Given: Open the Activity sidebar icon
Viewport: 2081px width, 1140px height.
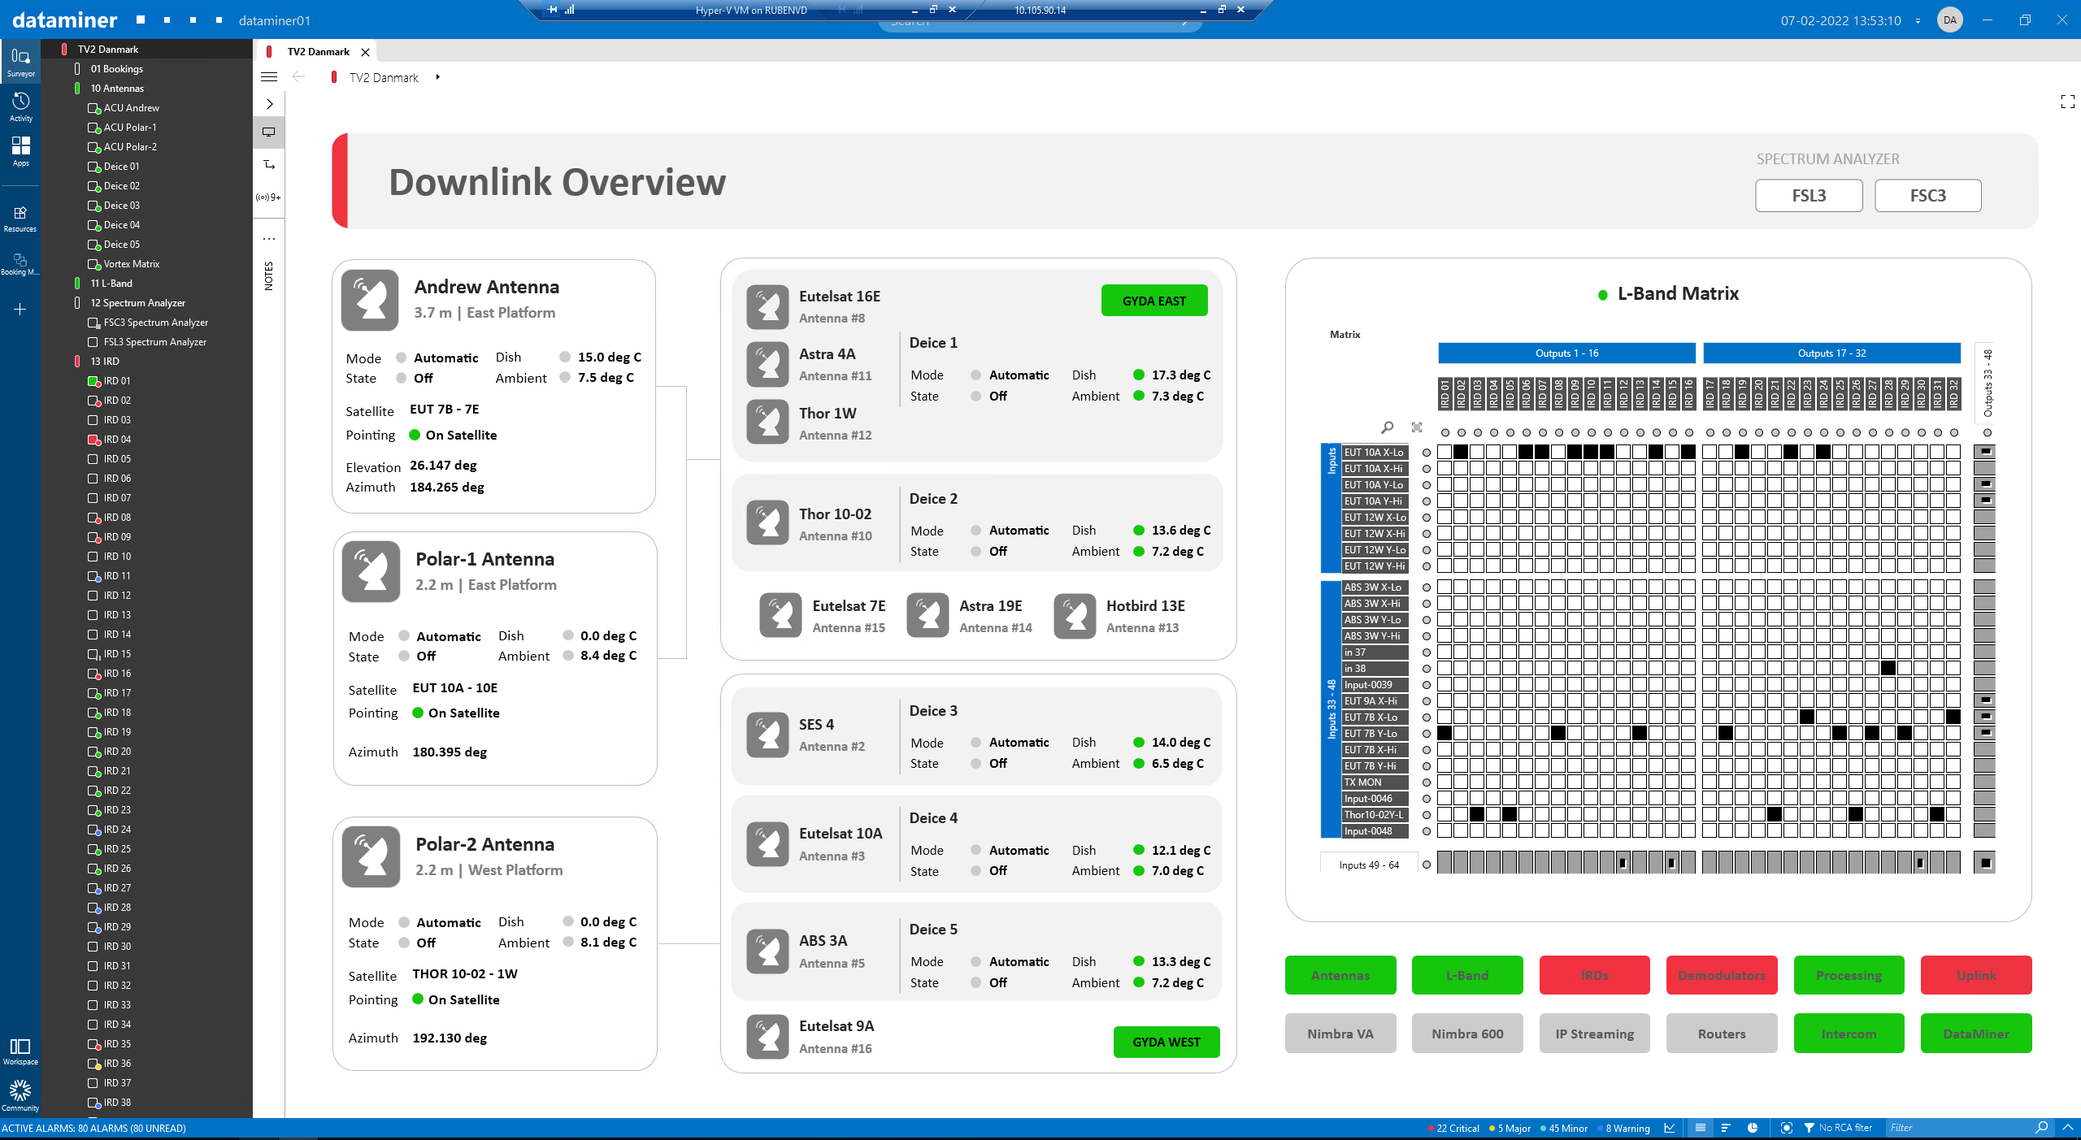Looking at the screenshot, I should 20,106.
